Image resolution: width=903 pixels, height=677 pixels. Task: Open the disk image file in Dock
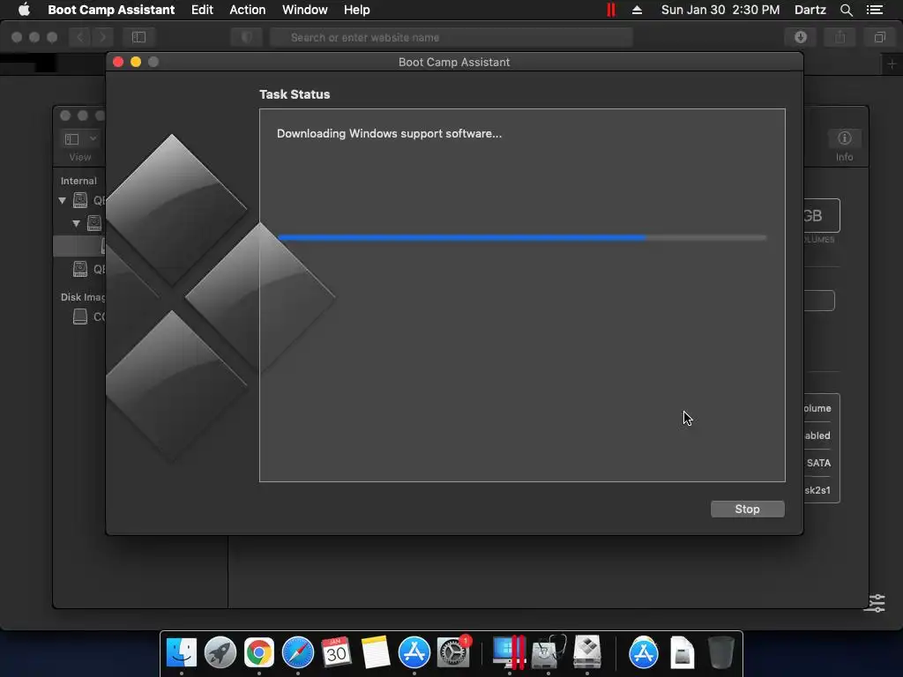[682, 652]
